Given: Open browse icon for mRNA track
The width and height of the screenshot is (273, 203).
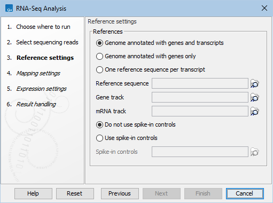Looking at the screenshot, I should [255, 111].
